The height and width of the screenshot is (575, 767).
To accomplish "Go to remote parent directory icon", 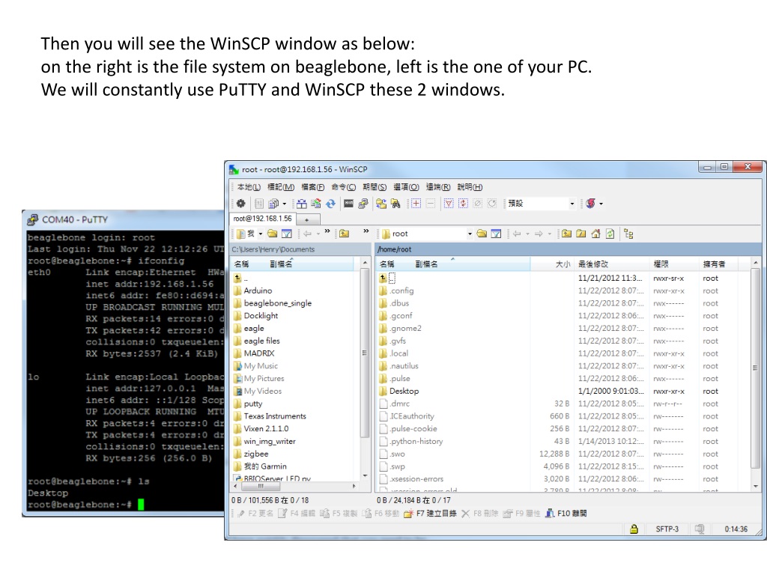I will click(x=566, y=234).
